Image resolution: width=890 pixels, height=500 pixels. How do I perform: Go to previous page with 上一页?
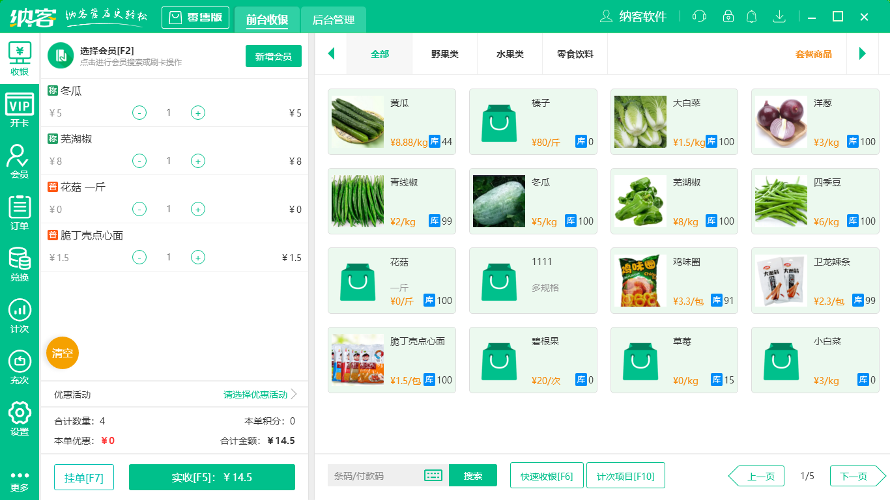[x=756, y=476]
